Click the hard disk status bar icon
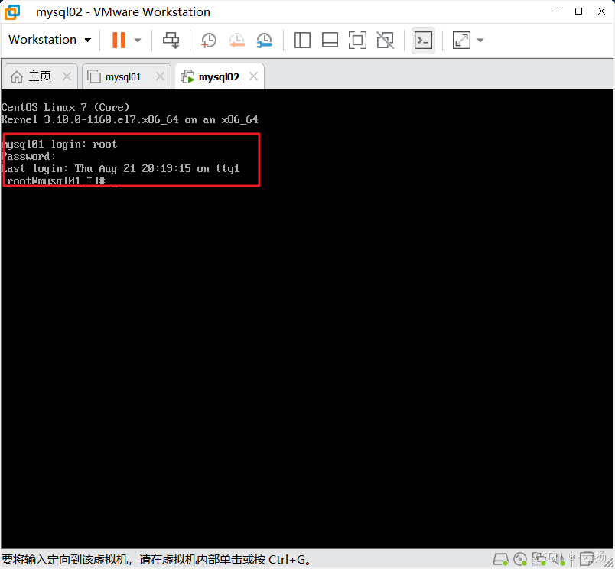615x569 pixels. (501, 559)
